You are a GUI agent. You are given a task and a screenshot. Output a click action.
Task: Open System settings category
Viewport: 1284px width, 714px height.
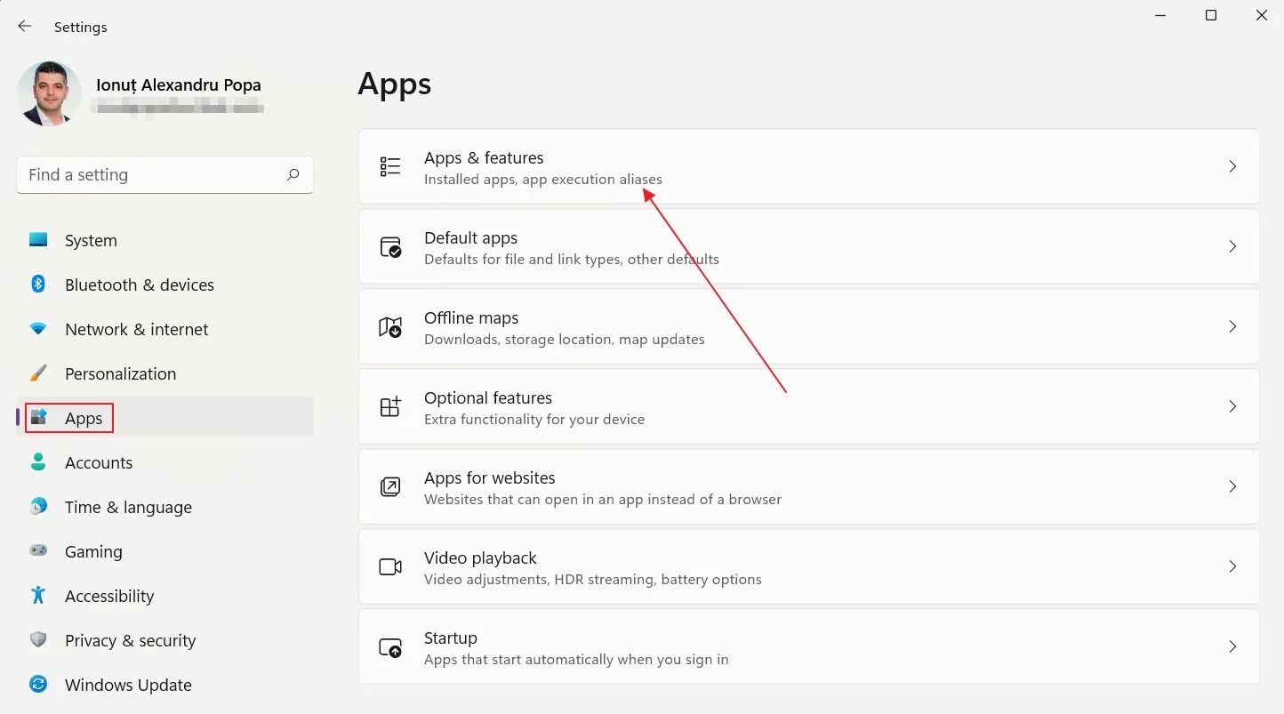point(165,240)
